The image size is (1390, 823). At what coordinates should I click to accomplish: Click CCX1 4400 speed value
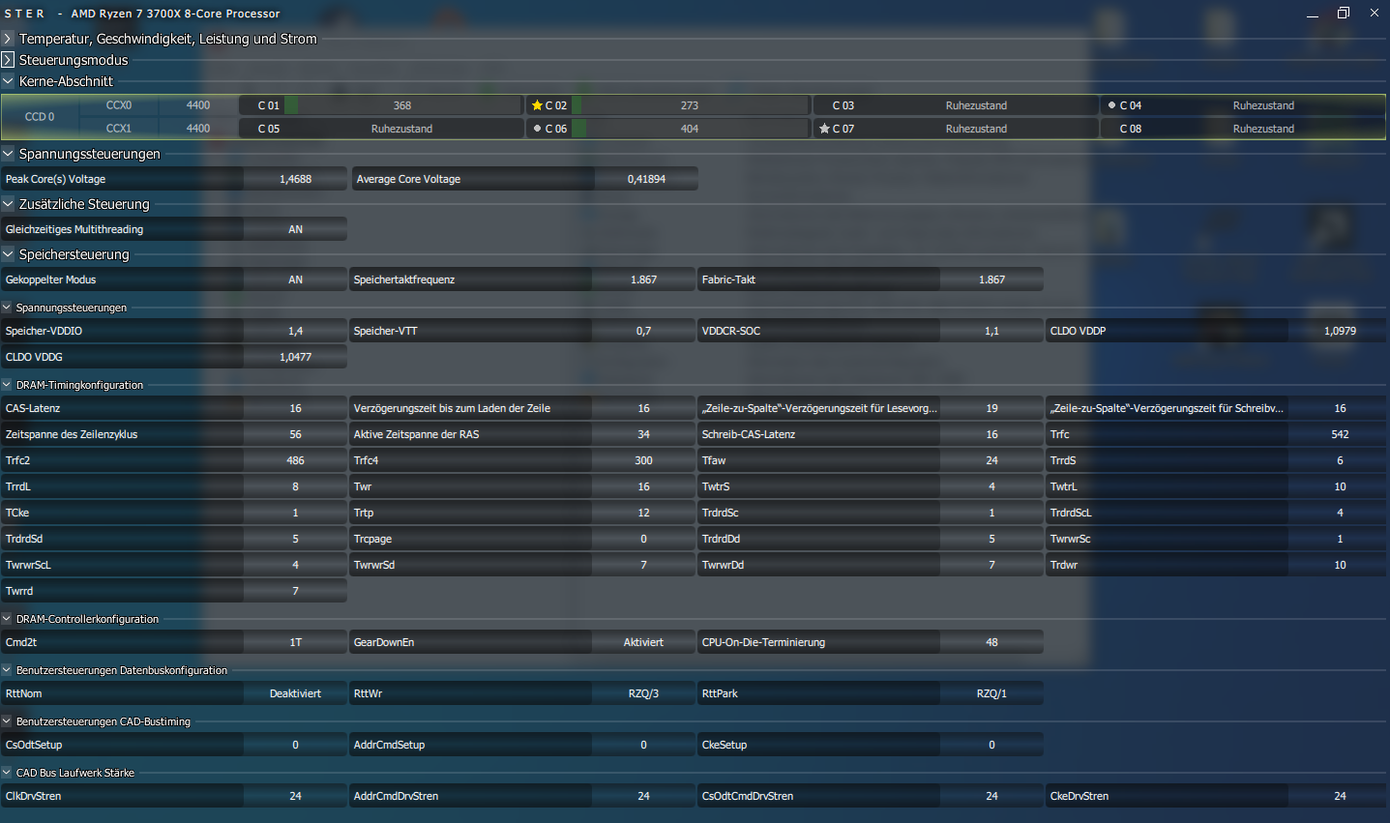(x=198, y=129)
